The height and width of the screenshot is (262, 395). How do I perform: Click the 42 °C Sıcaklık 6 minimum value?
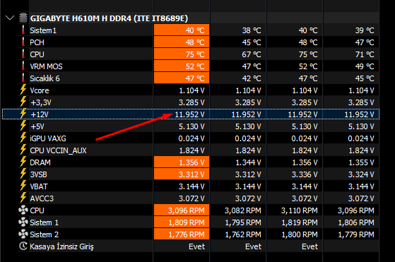click(252, 78)
